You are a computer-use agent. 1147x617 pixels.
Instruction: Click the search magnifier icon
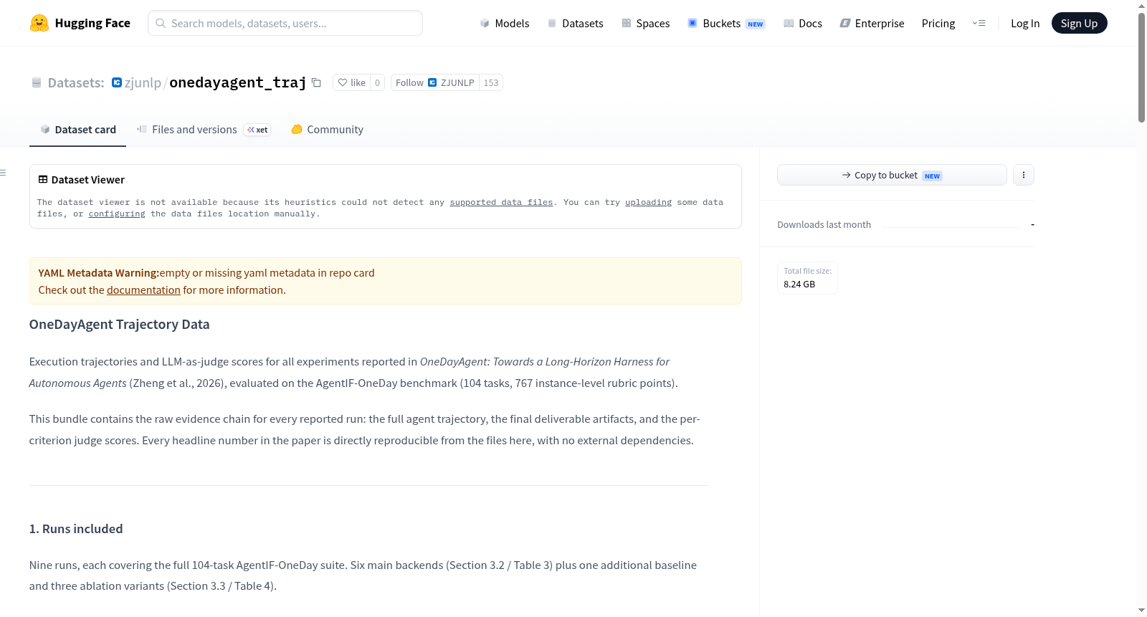click(161, 23)
